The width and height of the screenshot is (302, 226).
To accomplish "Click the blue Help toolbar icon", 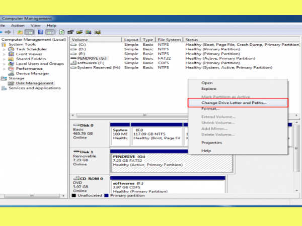I will 40,32.
